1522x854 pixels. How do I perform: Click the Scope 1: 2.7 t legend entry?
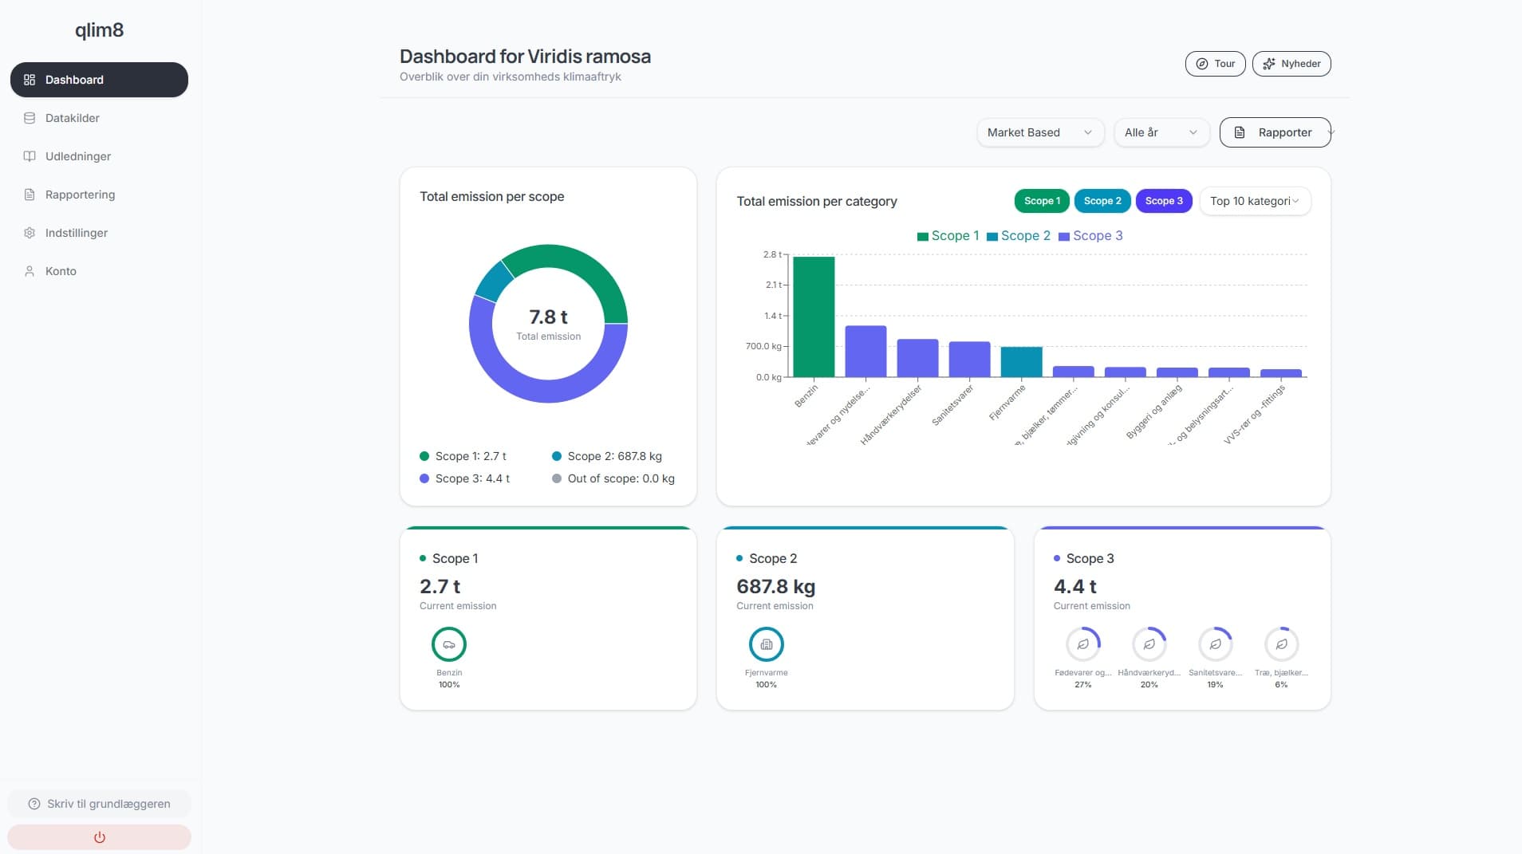(463, 456)
